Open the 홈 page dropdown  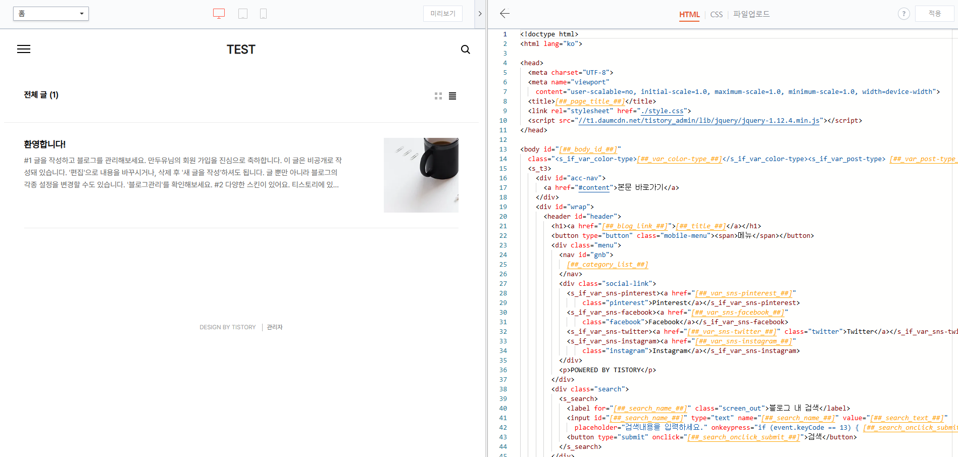(x=51, y=14)
